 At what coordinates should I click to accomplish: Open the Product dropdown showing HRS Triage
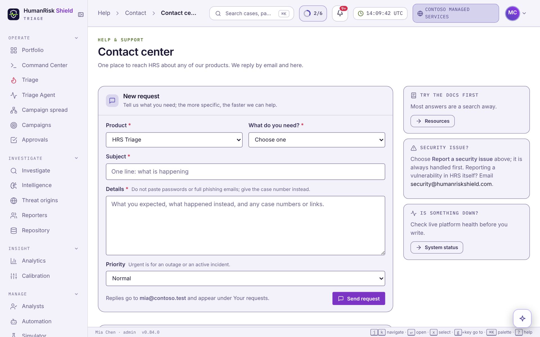(174, 140)
